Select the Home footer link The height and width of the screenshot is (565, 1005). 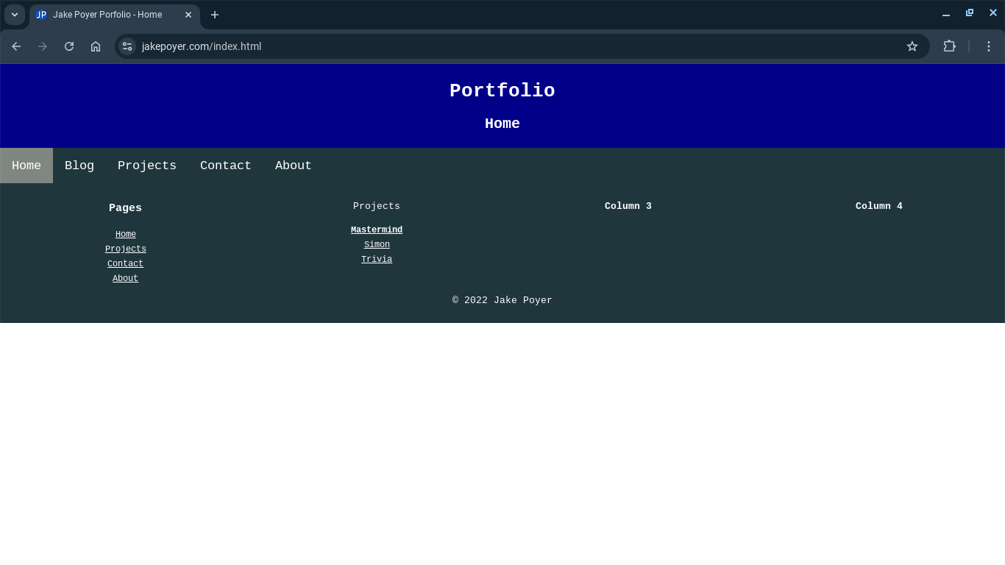pyautogui.click(x=125, y=234)
